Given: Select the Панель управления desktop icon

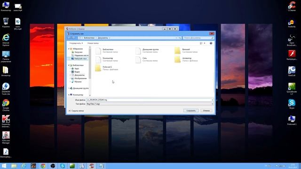Looking at the screenshot, I should point(6,57).
